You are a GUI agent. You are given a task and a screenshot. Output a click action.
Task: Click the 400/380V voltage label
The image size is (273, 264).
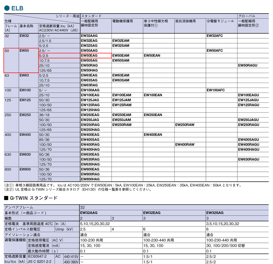pyautogui.click(x=71, y=262)
